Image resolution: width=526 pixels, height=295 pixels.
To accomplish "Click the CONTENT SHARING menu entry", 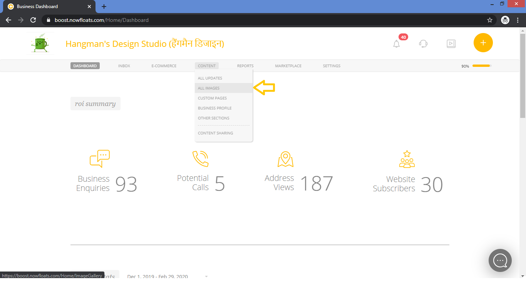I will pyautogui.click(x=215, y=133).
